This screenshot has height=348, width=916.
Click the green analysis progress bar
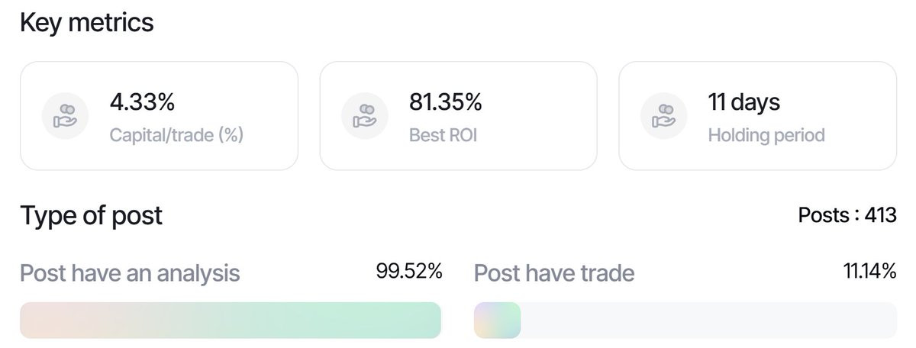(x=231, y=321)
